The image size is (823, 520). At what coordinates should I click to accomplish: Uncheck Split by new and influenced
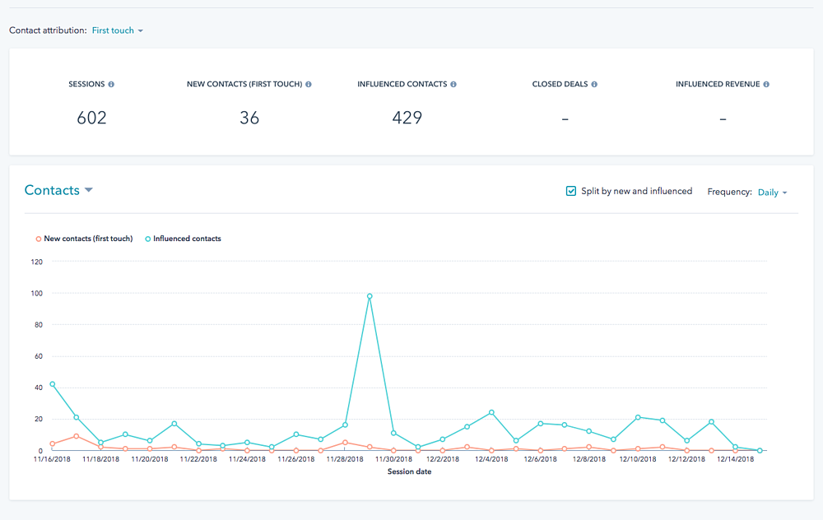571,191
